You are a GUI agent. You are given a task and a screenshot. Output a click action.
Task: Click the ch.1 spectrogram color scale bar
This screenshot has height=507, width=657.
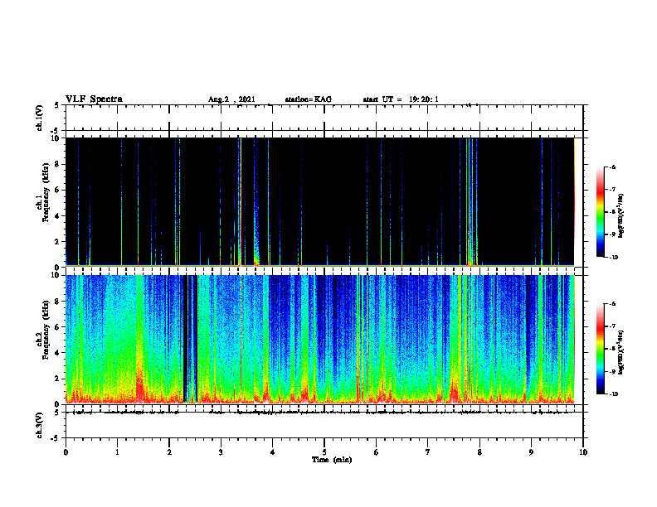pos(601,212)
